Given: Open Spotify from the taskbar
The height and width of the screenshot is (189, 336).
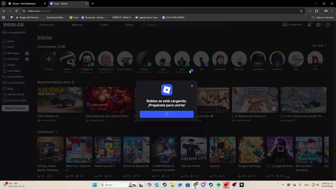Looking at the screenshot, I should point(218,185).
